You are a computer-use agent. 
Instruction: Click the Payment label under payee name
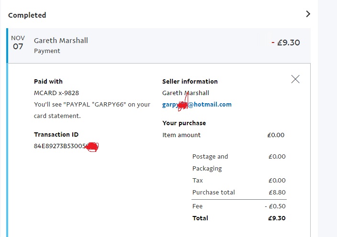pyautogui.click(x=47, y=51)
